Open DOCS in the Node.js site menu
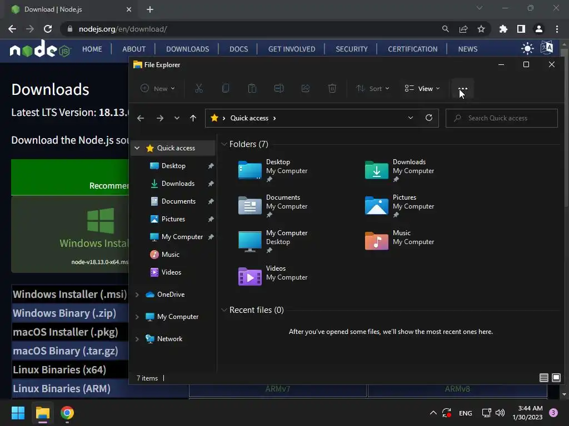This screenshot has width=569, height=426. coord(238,49)
